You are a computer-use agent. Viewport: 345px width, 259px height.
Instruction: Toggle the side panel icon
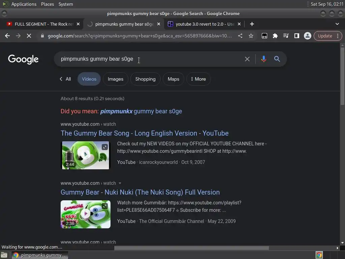point(296,36)
